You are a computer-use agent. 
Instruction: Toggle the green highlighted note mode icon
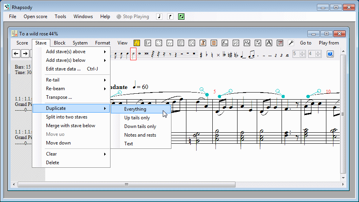coord(181,17)
